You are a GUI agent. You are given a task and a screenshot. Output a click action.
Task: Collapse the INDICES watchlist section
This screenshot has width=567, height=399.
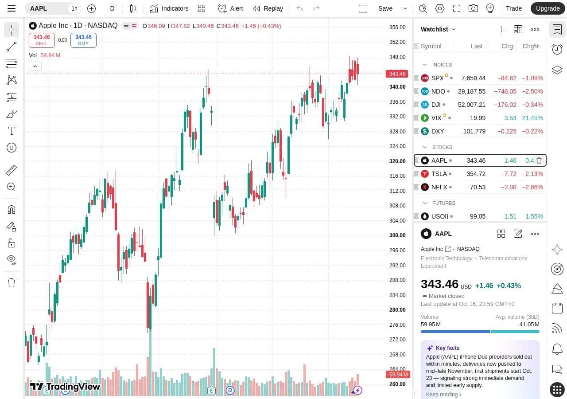(425, 65)
